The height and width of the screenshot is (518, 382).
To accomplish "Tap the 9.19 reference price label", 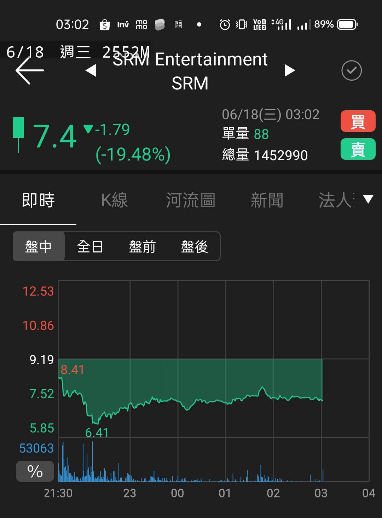I will 42,360.
